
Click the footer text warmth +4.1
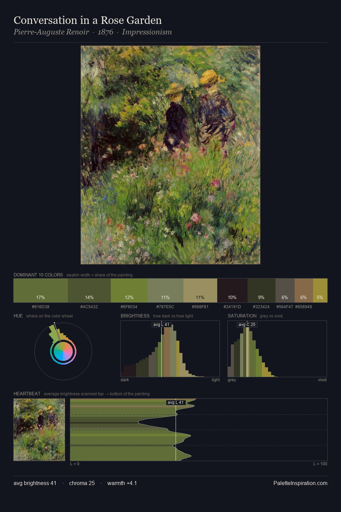tap(122, 483)
